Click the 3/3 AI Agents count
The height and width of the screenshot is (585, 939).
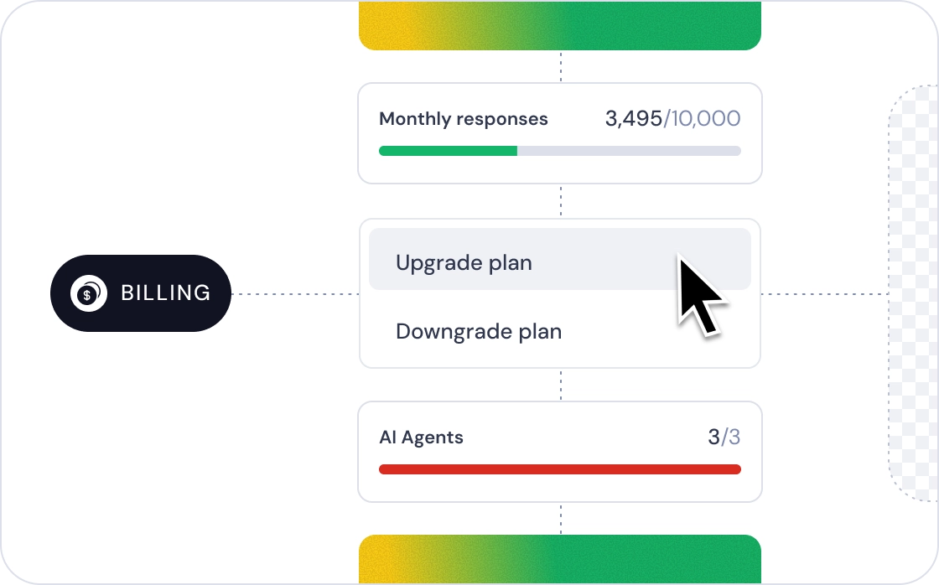(724, 437)
